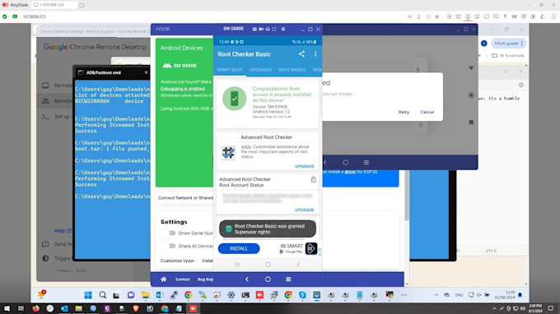560x314 pixels.
Task: Toggle fullscreen in Vysor device toolbar
Action: (x=274, y=30)
